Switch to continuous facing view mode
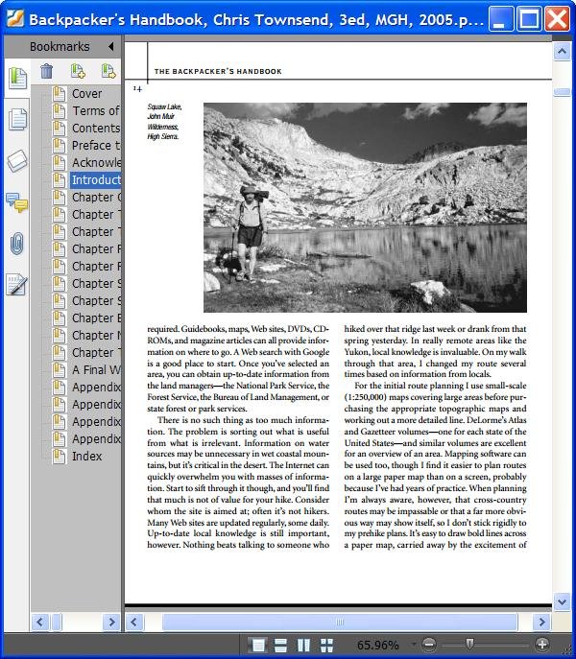576x659 pixels. 326,645
